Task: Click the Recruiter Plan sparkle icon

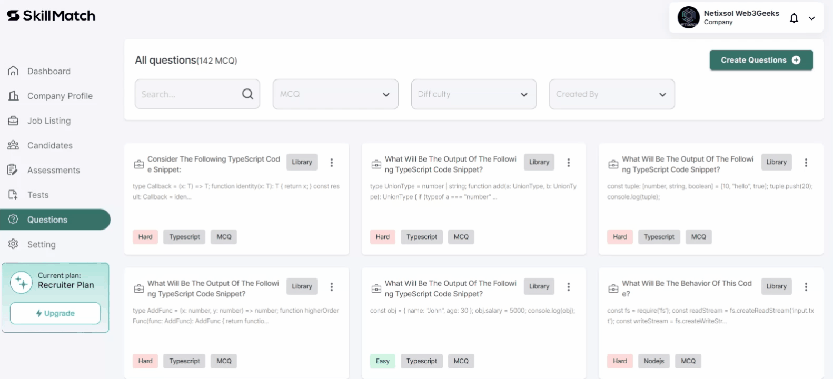Action: (x=22, y=283)
